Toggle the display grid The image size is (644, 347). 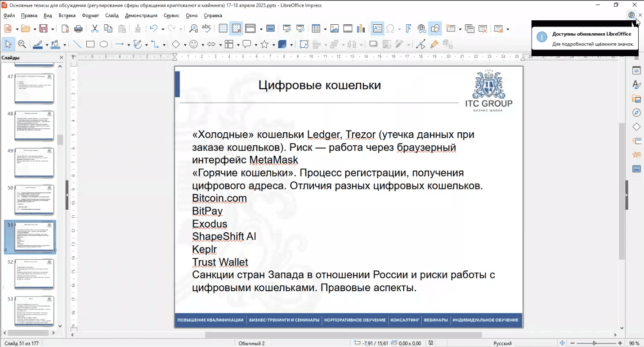pos(223,29)
